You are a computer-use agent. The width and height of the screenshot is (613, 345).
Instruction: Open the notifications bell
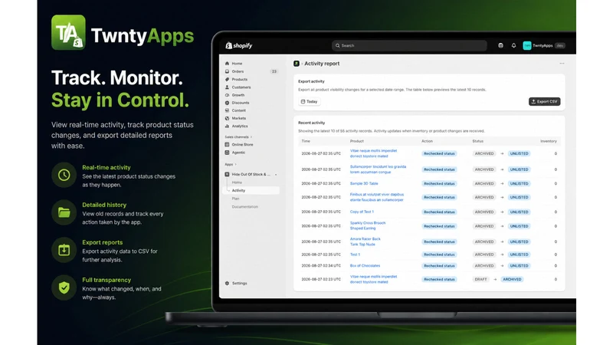[x=513, y=46]
